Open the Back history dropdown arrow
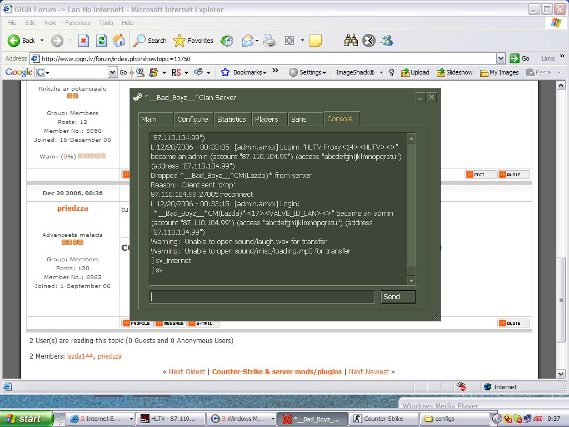The width and height of the screenshot is (569, 427). [x=42, y=41]
